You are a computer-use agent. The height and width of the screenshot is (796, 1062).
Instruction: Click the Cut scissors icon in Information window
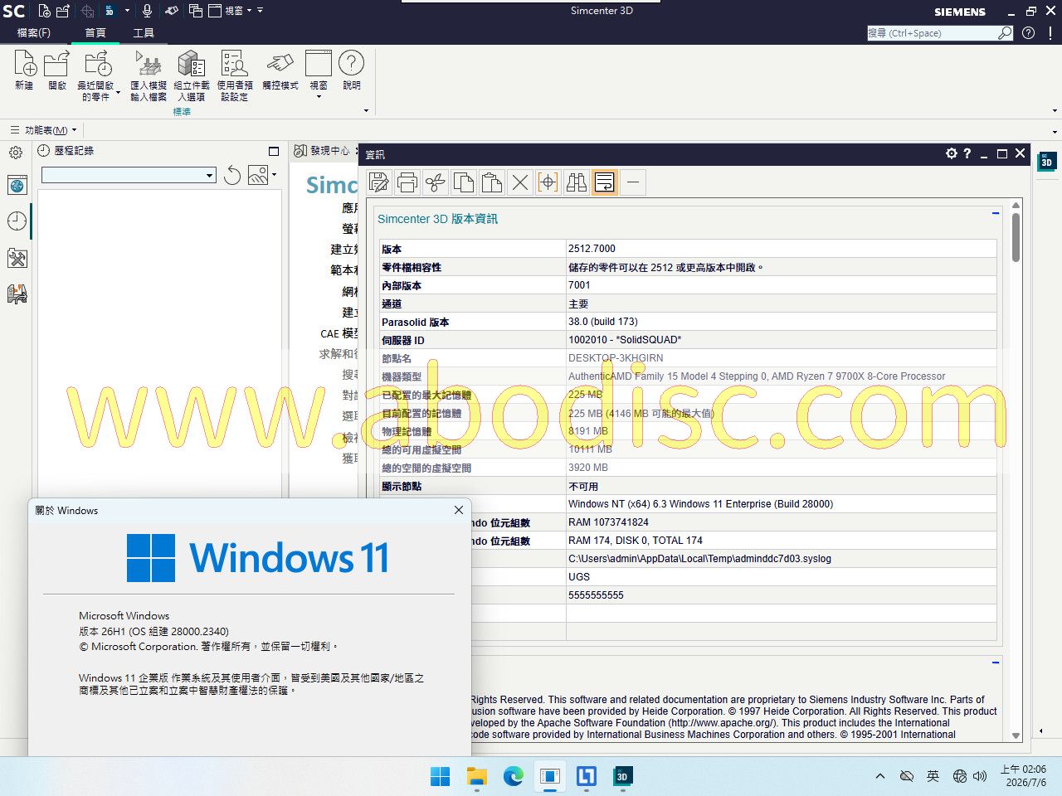click(436, 182)
